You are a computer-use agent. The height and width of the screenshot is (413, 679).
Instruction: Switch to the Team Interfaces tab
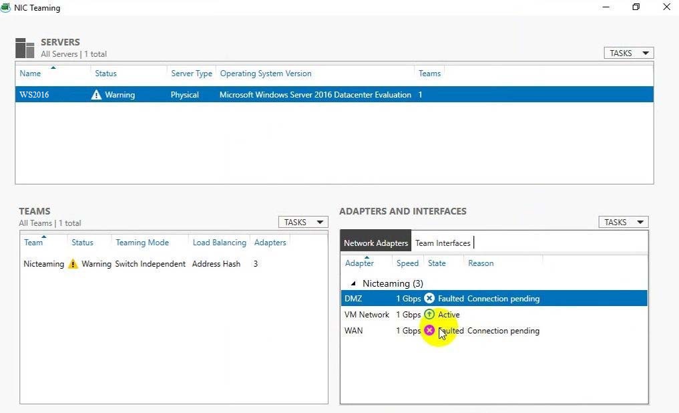443,243
